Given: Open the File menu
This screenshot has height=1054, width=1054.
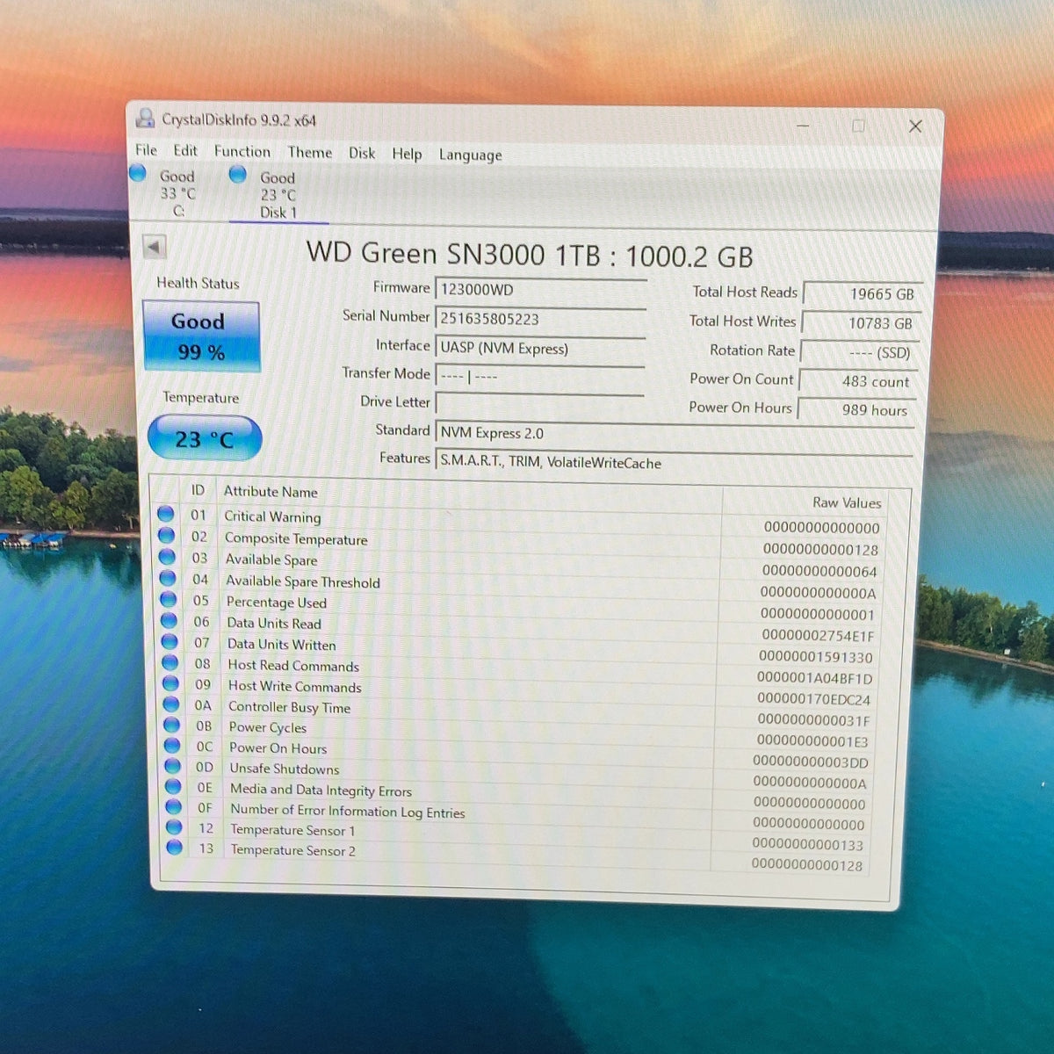Looking at the screenshot, I should point(146,150).
